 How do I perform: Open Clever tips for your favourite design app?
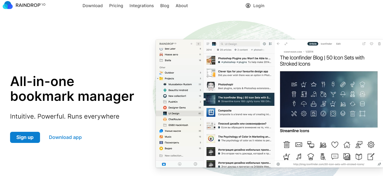pyautogui.click(x=239, y=73)
